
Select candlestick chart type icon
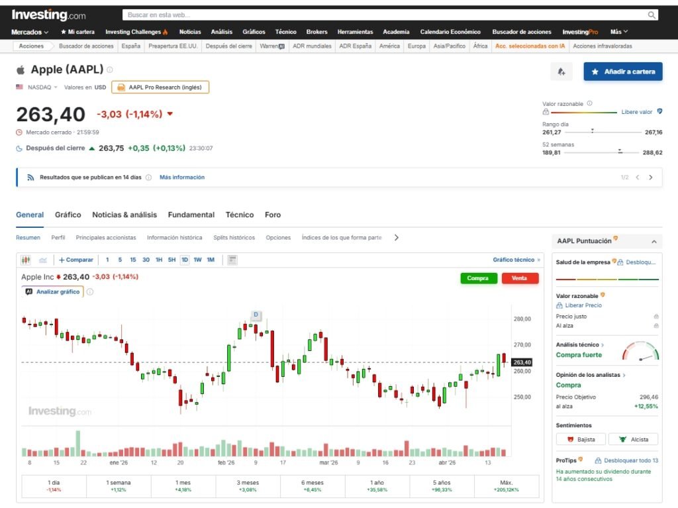(x=26, y=260)
